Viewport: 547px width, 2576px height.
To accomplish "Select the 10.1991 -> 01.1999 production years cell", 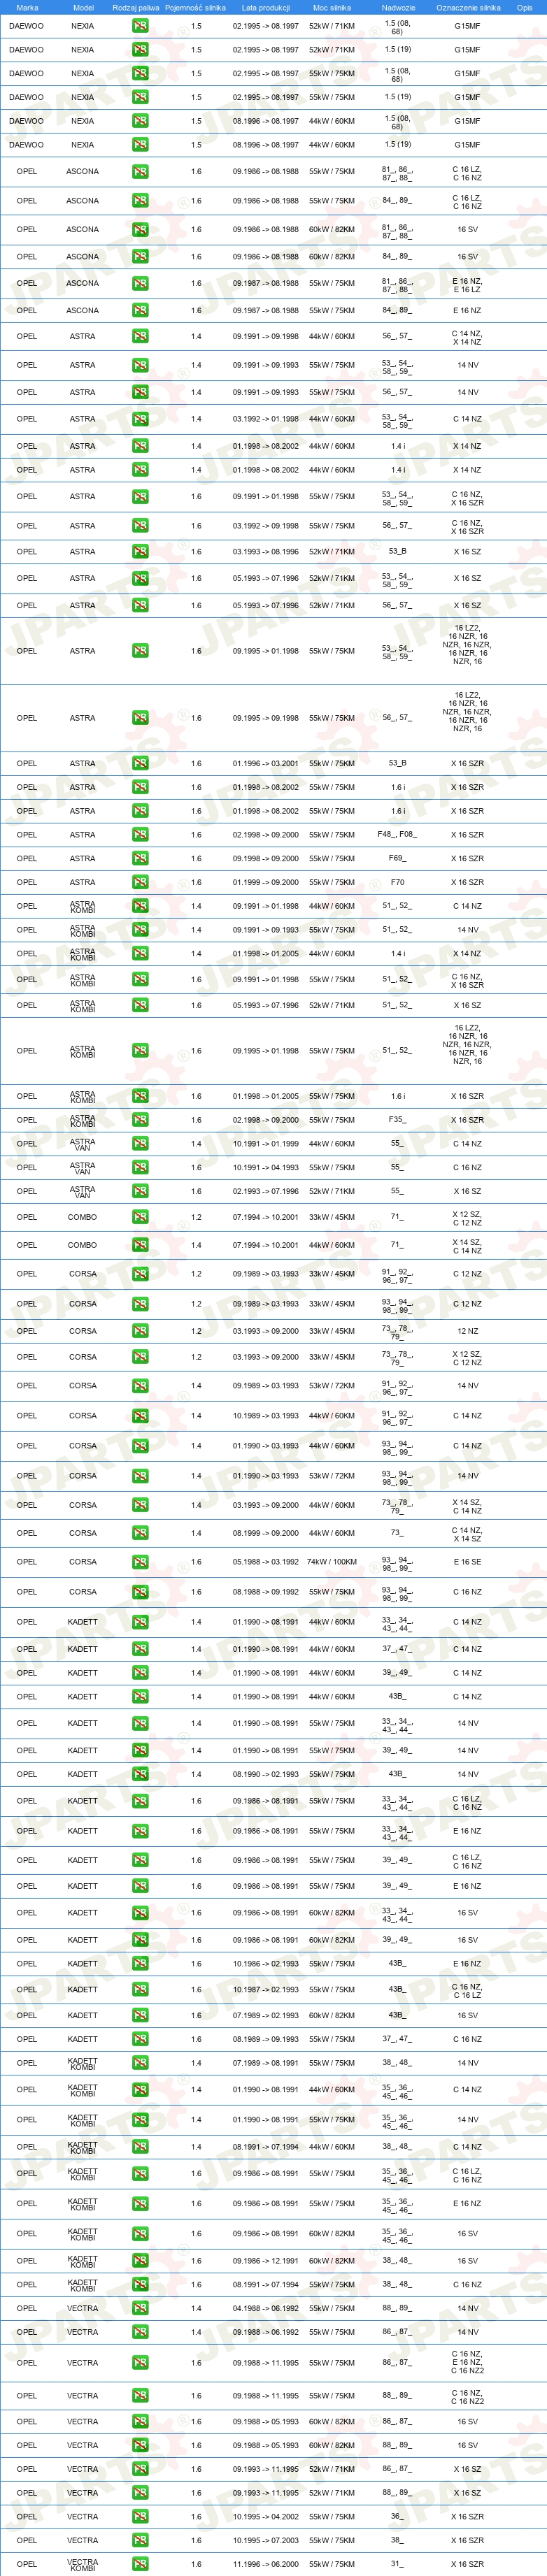I will point(265,1143).
